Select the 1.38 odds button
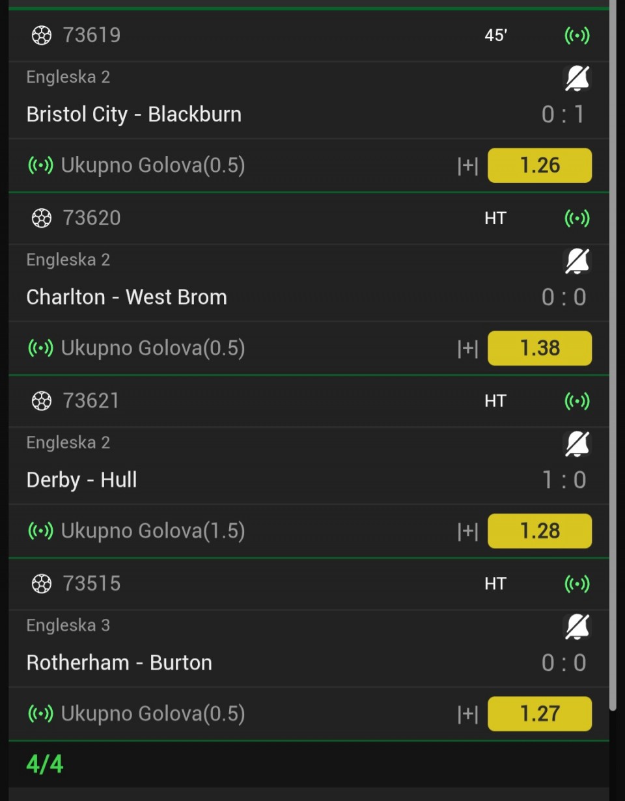Image resolution: width=625 pixels, height=801 pixels. click(x=539, y=348)
